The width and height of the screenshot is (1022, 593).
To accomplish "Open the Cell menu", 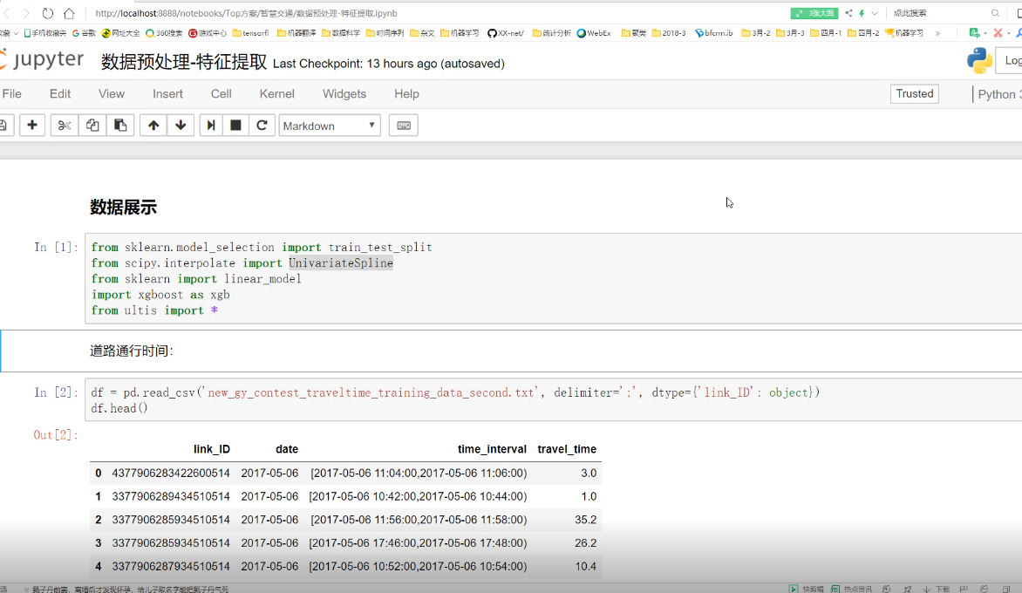I will [x=221, y=94].
